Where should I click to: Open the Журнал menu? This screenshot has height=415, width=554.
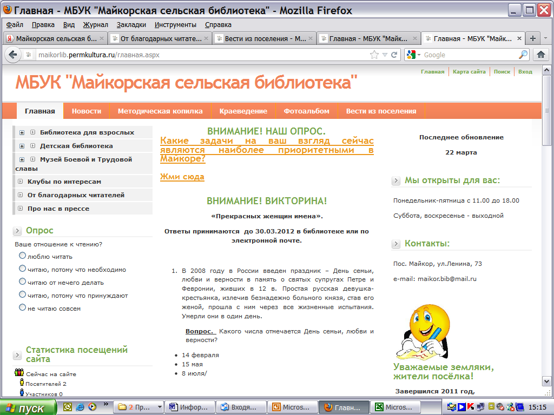coord(95,25)
